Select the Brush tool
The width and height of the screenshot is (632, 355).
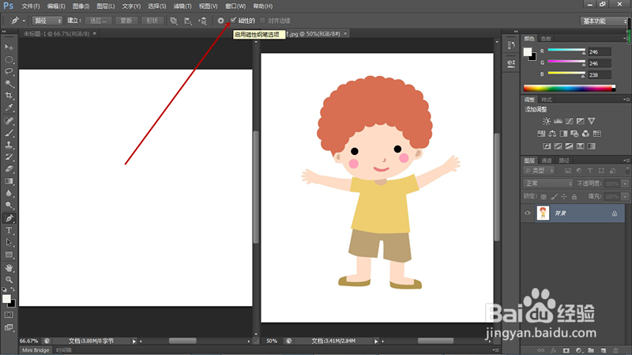[x=9, y=133]
